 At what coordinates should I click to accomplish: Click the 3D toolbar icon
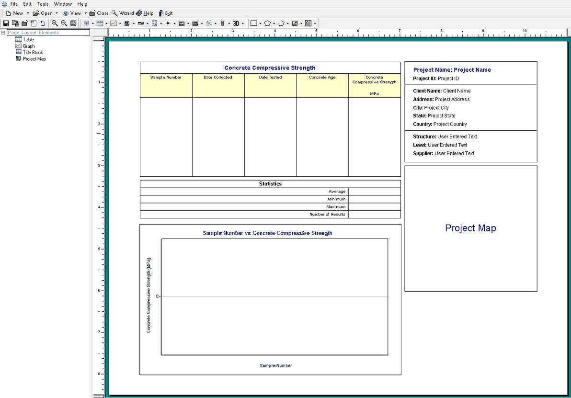pyautogui.click(x=236, y=23)
